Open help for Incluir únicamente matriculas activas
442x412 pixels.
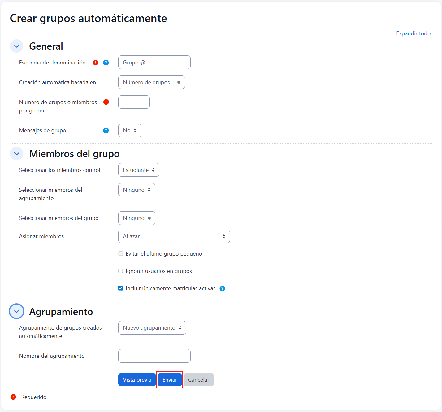coord(222,288)
